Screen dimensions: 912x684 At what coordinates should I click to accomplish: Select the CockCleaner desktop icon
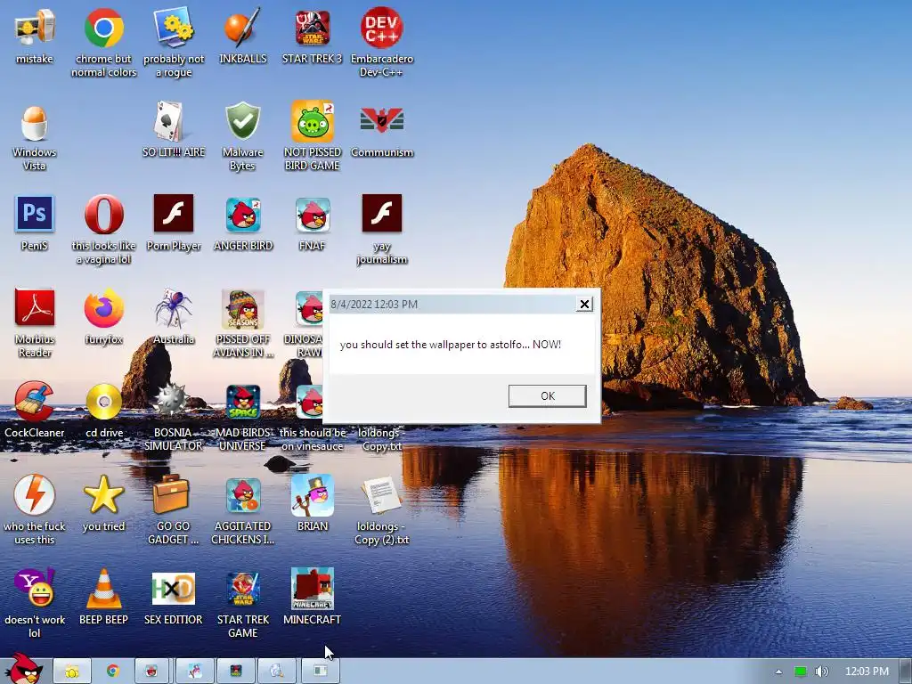pos(35,410)
